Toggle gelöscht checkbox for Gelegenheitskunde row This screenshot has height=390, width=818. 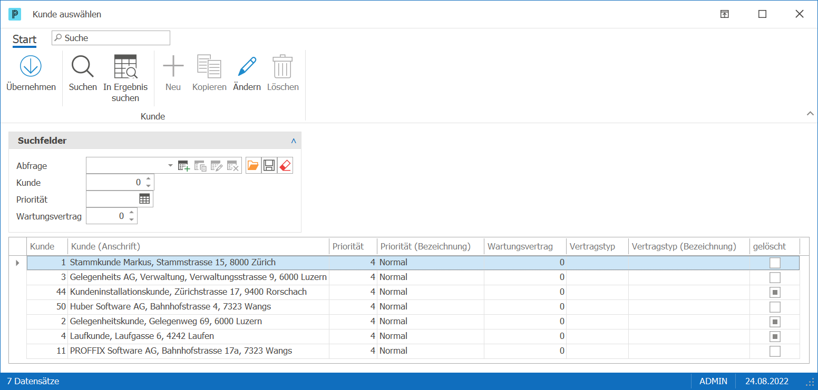775,322
